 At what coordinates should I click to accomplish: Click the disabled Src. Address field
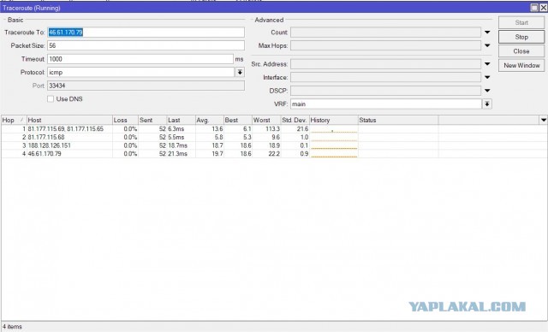386,64
